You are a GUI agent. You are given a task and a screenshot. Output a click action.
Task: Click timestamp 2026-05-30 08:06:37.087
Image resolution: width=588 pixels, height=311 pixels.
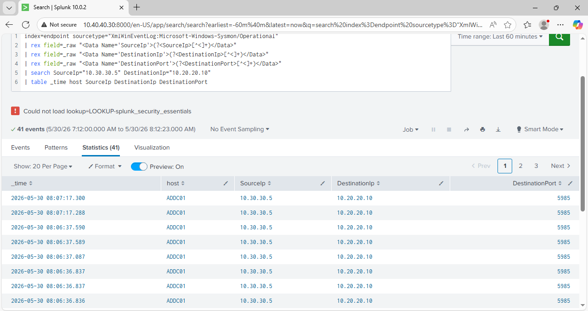[48, 257]
